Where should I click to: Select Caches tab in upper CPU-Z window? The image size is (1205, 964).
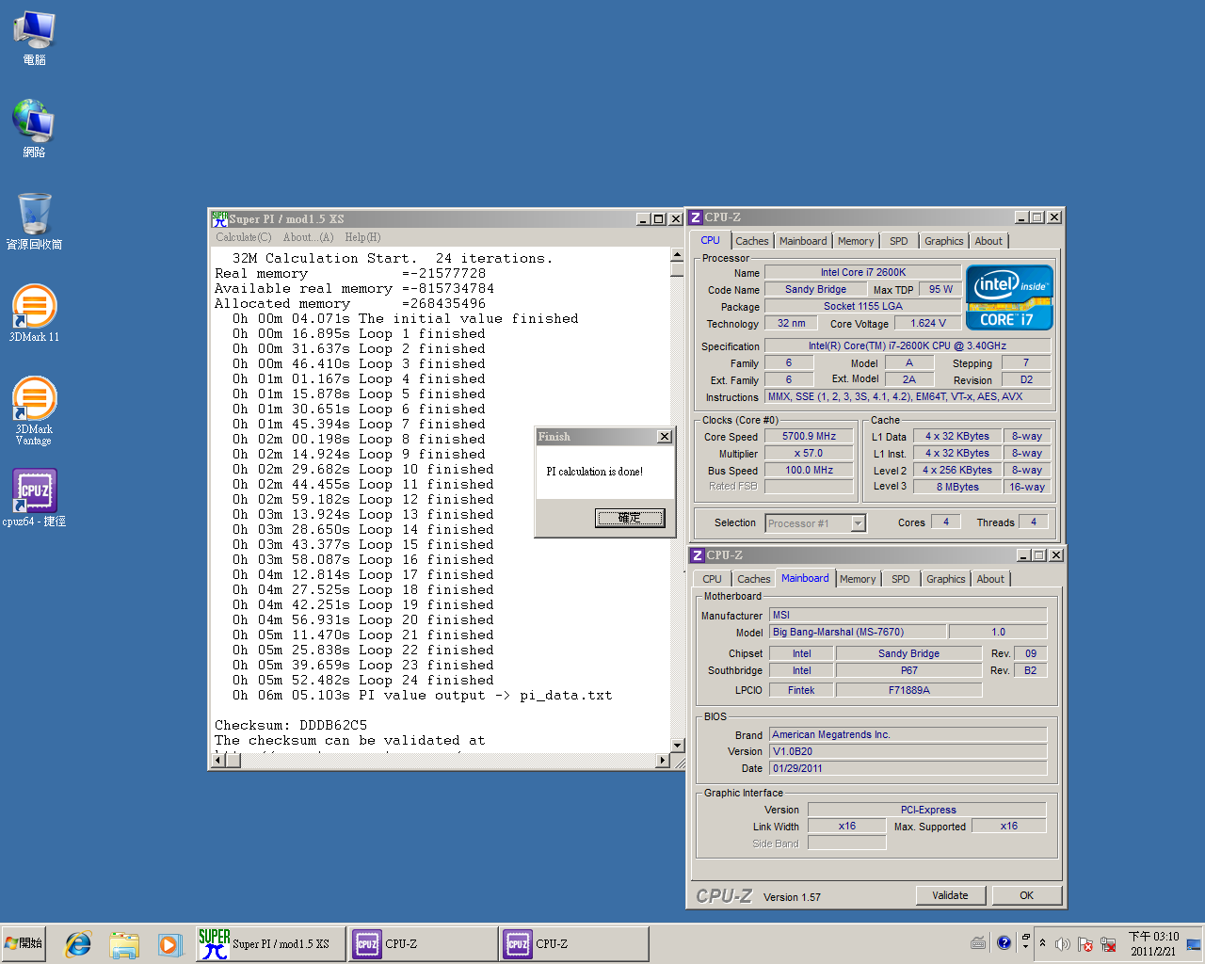(752, 241)
